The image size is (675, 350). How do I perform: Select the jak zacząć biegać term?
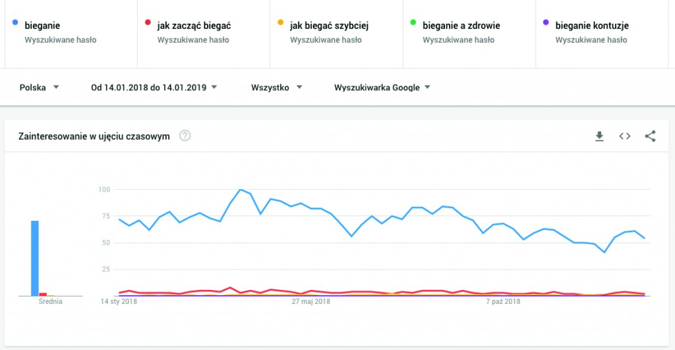(x=194, y=26)
